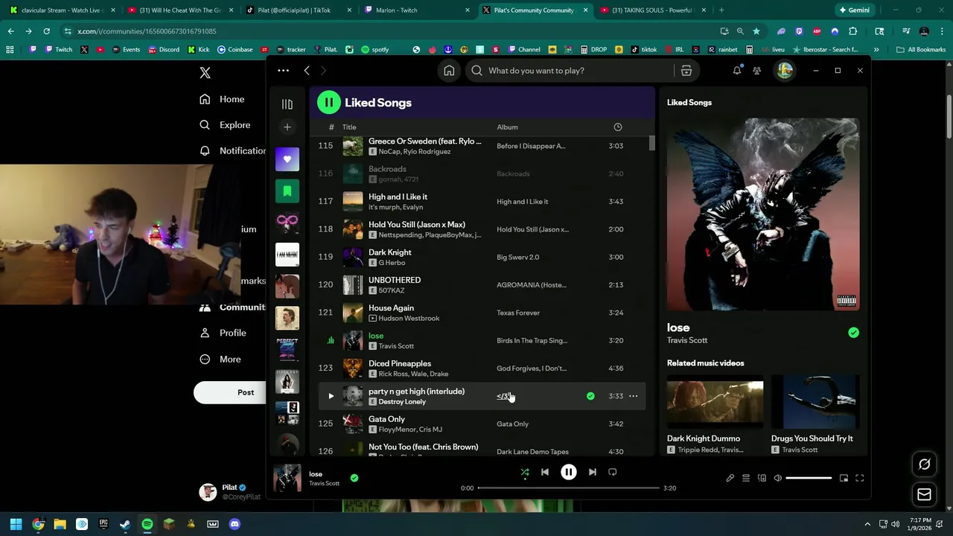
Task: Enter Spotify full screen mode icon
Action: pyautogui.click(x=859, y=478)
